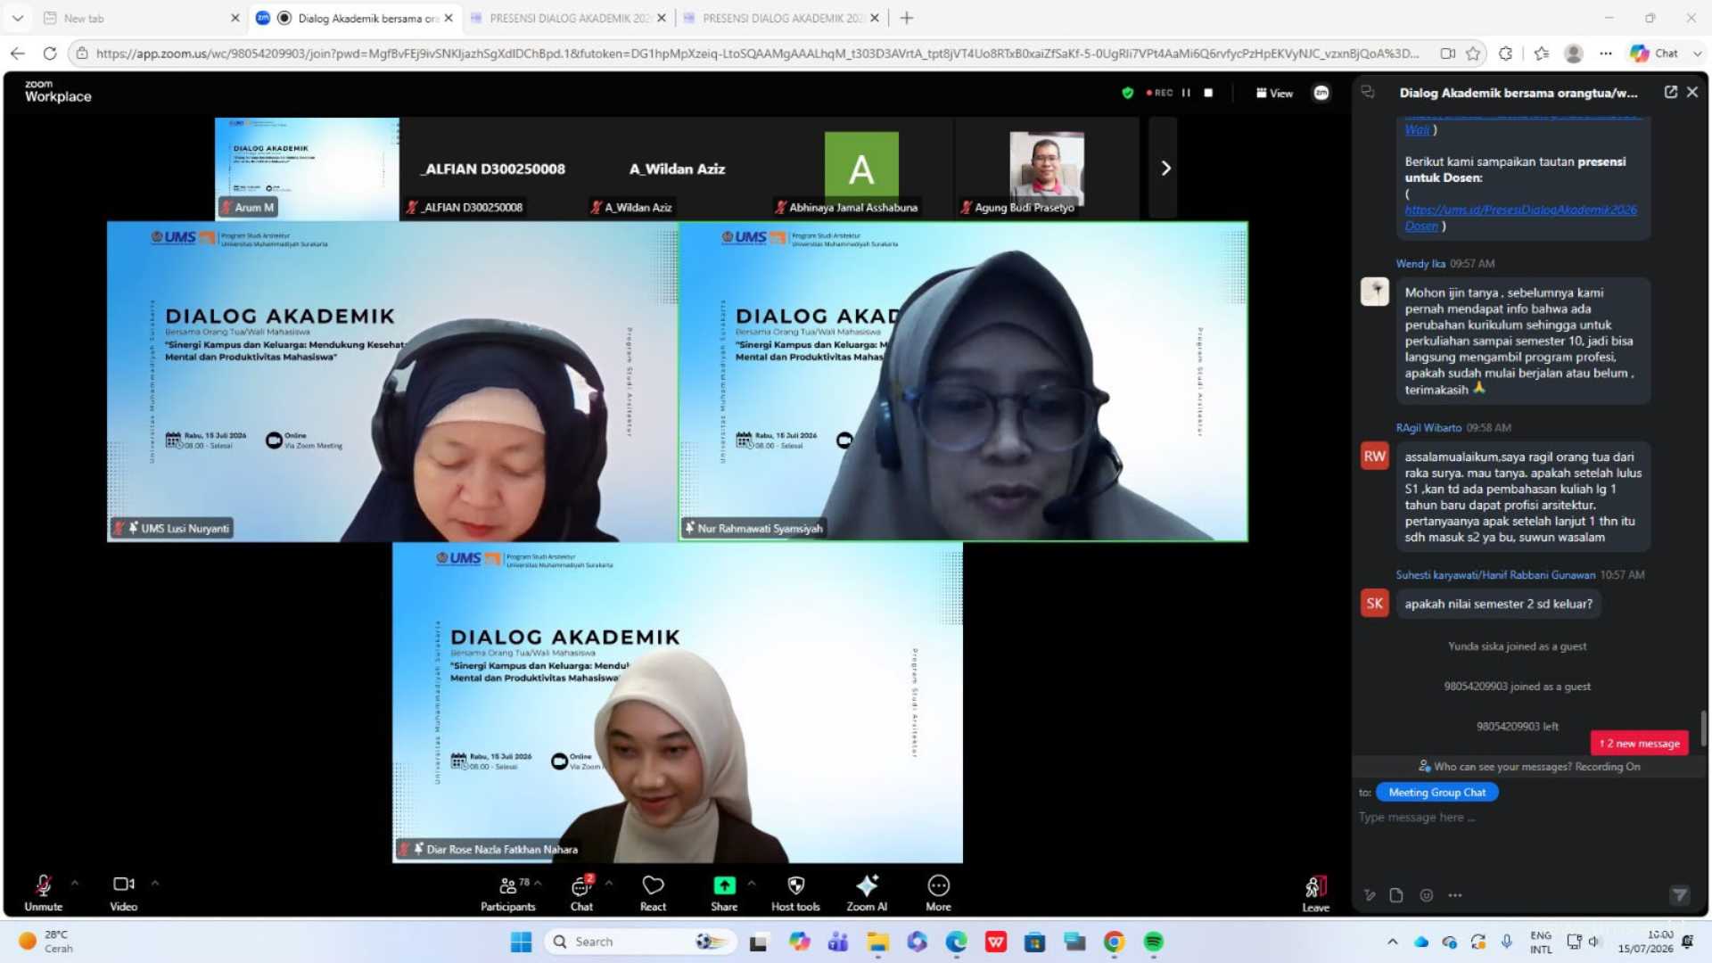Go back in the browser

(x=18, y=53)
